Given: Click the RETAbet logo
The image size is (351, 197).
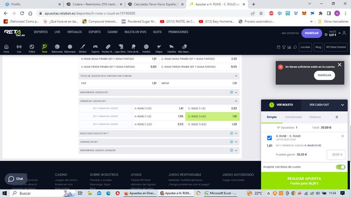Looking at the screenshot, I should click(15, 33).
